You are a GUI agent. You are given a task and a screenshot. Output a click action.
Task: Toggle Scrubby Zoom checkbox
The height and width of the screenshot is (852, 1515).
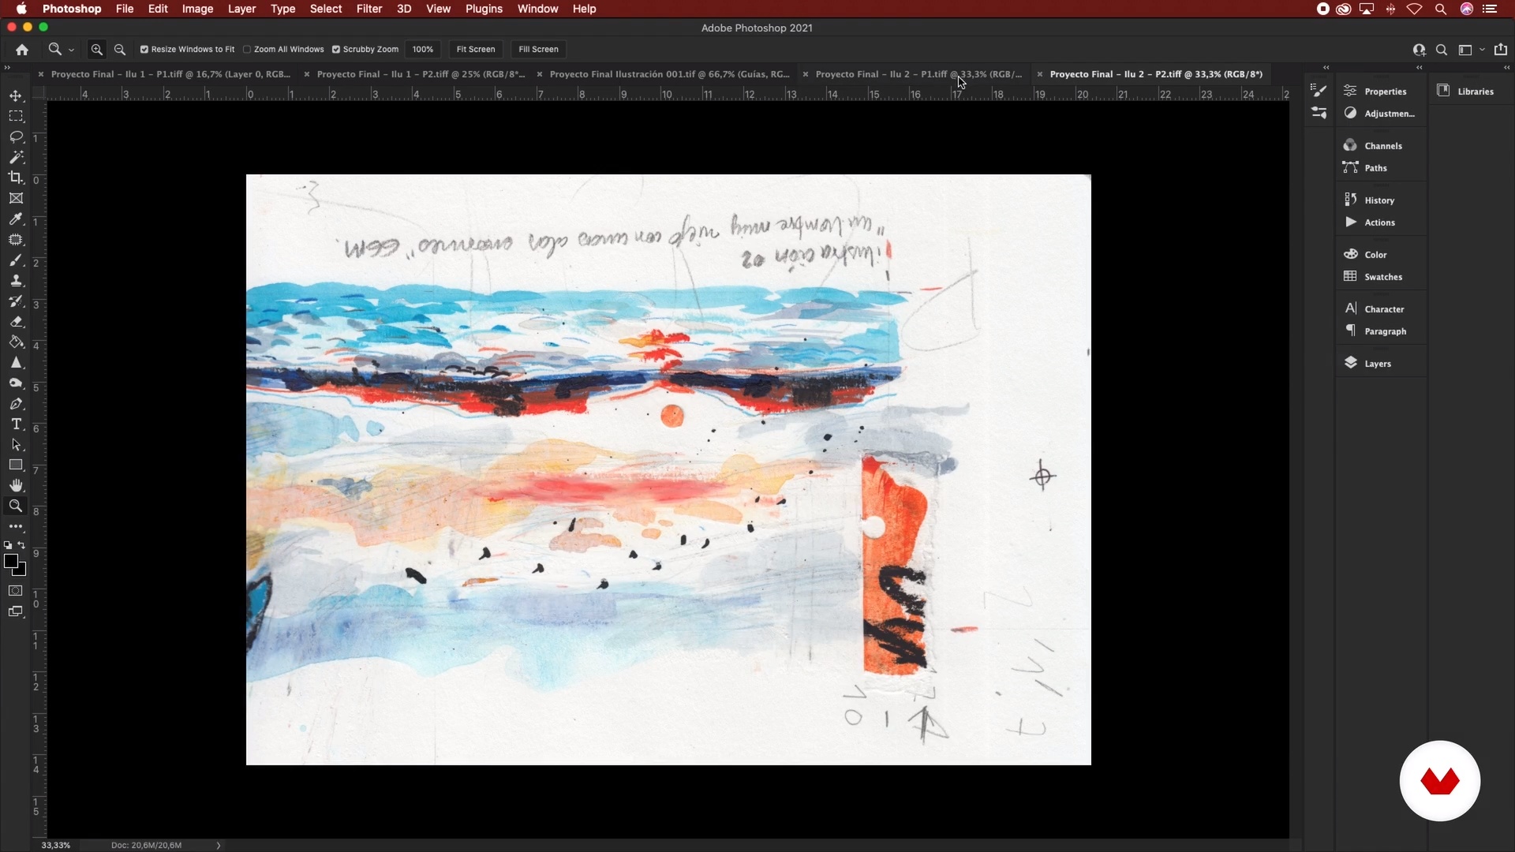point(336,49)
